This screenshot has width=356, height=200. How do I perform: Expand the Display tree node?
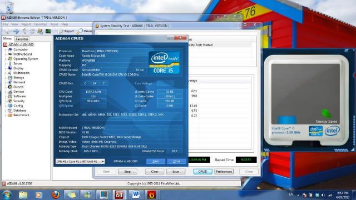click(6, 68)
